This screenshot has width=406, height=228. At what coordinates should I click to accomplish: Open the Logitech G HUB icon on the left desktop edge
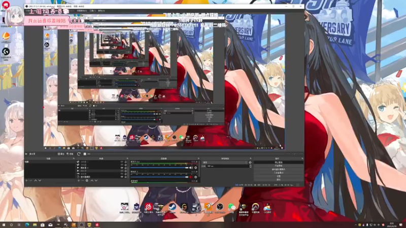coord(6,54)
